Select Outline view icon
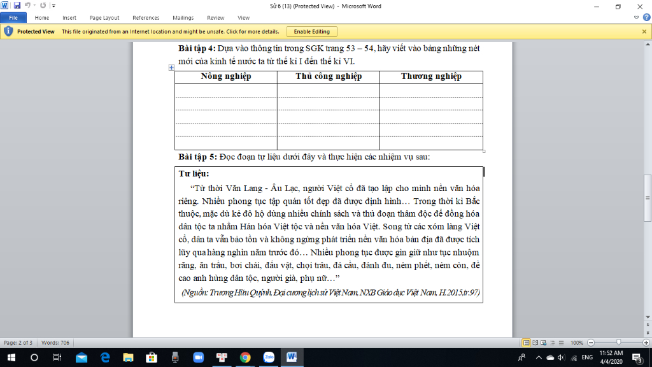Screen dimensions: 652x367 553,343
